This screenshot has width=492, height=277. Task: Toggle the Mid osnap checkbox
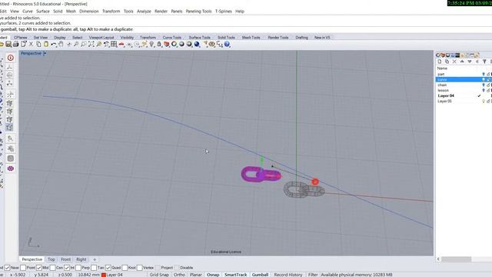(x=39, y=268)
